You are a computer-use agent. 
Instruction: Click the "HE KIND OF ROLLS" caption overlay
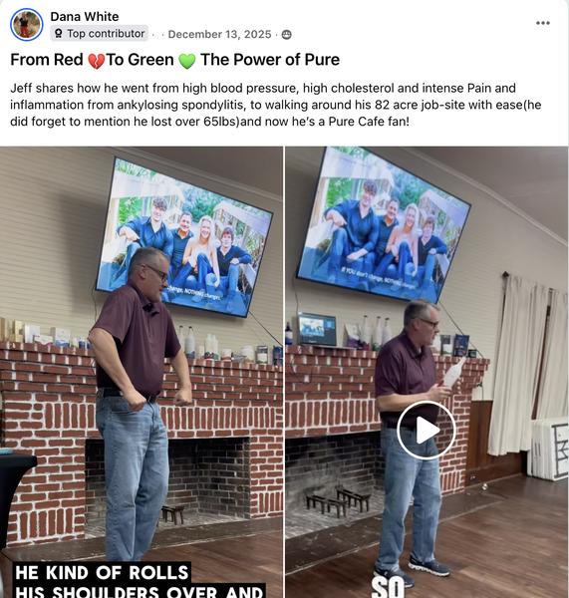coord(103,572)
